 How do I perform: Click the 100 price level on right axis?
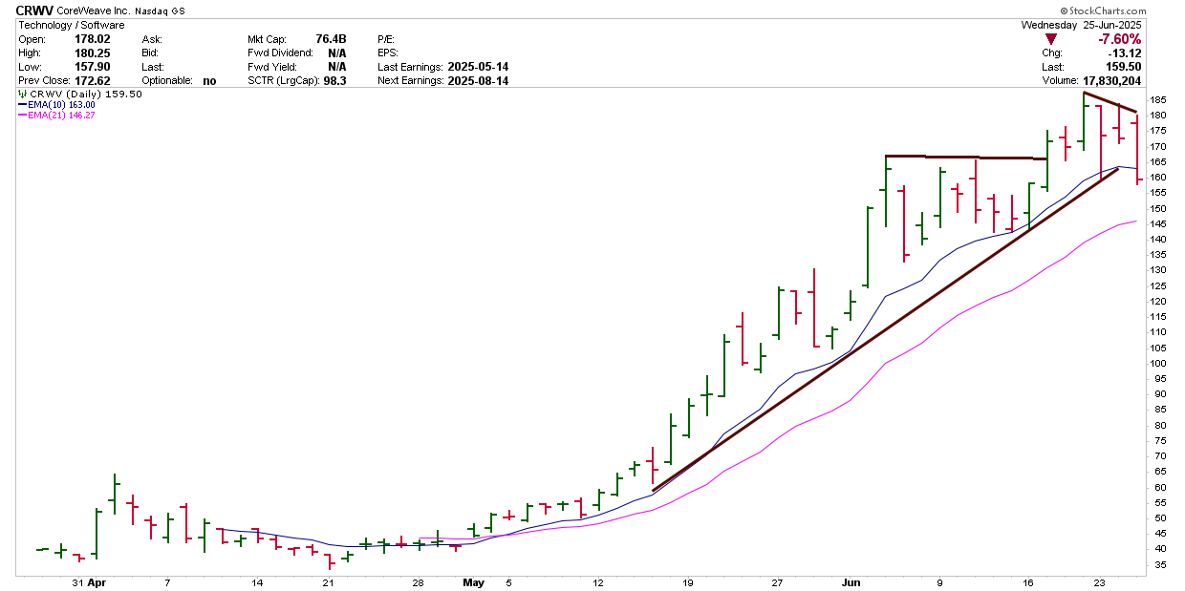coord(1157,364)
